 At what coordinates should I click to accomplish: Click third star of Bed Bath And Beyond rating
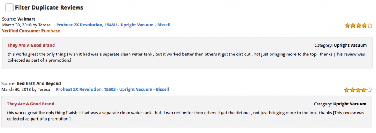pos(358,90)
